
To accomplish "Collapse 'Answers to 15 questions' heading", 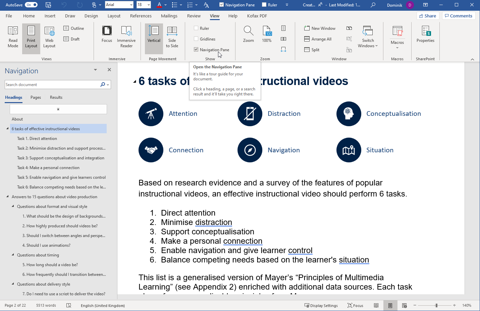I will (x=7, y=197).
